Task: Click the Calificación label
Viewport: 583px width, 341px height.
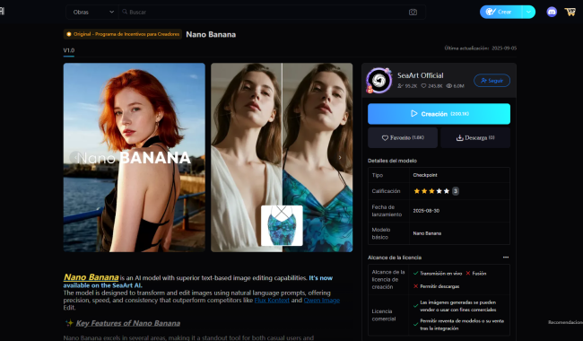Action: coord(386,191)
